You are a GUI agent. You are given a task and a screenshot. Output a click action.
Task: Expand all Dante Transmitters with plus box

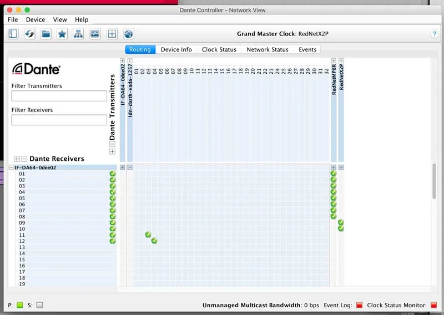pos(112,152)
